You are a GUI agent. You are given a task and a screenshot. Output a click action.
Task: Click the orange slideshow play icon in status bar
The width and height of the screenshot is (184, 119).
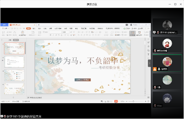[x=116, y=101]
